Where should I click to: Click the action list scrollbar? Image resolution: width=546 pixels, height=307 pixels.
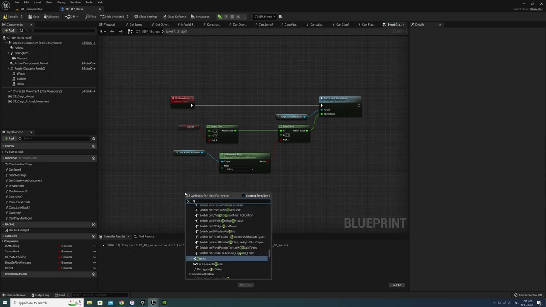(269, 254)
